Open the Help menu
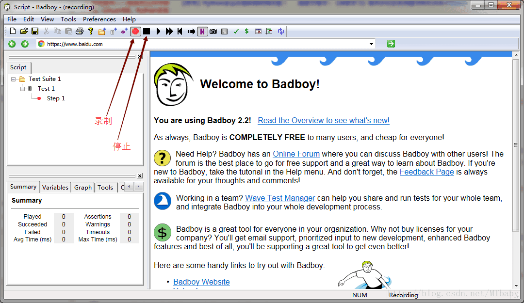This screenshot has width=524, height=303. (129, 19)
